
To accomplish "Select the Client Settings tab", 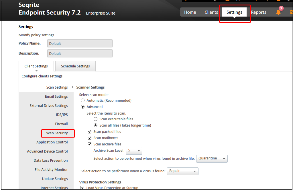I will click(36, 66).
